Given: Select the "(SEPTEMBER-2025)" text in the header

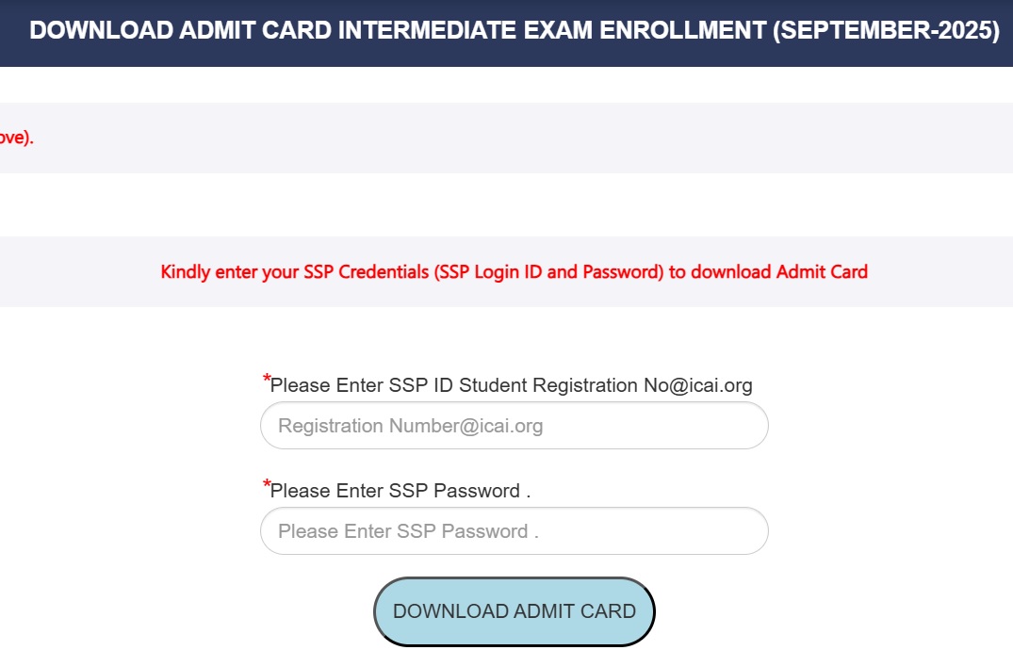Looking at the screenshot, I should coord(886,30).
